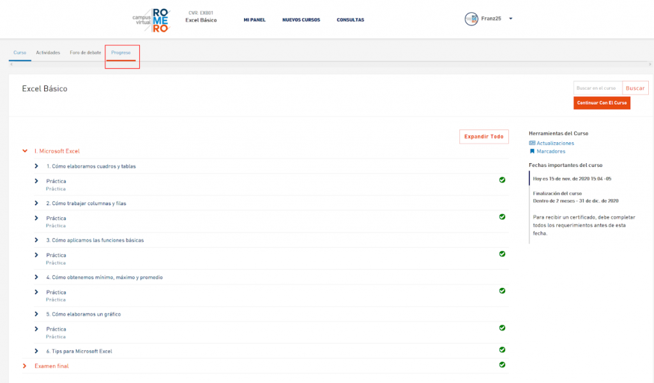Screen dimensions: 654x383
Task: Expand chevron for Cómo elaboramos cuadros y tablas
Action: (x=36, y=166)
